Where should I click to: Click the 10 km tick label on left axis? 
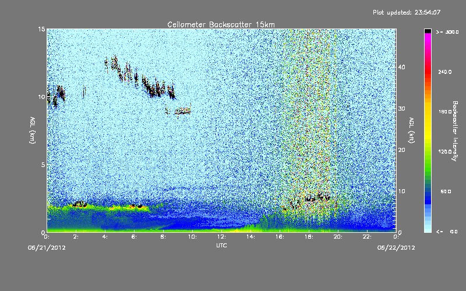coord(41,97)
